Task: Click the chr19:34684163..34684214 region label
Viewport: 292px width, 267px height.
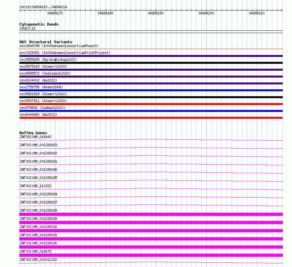Action: (43, 7)
